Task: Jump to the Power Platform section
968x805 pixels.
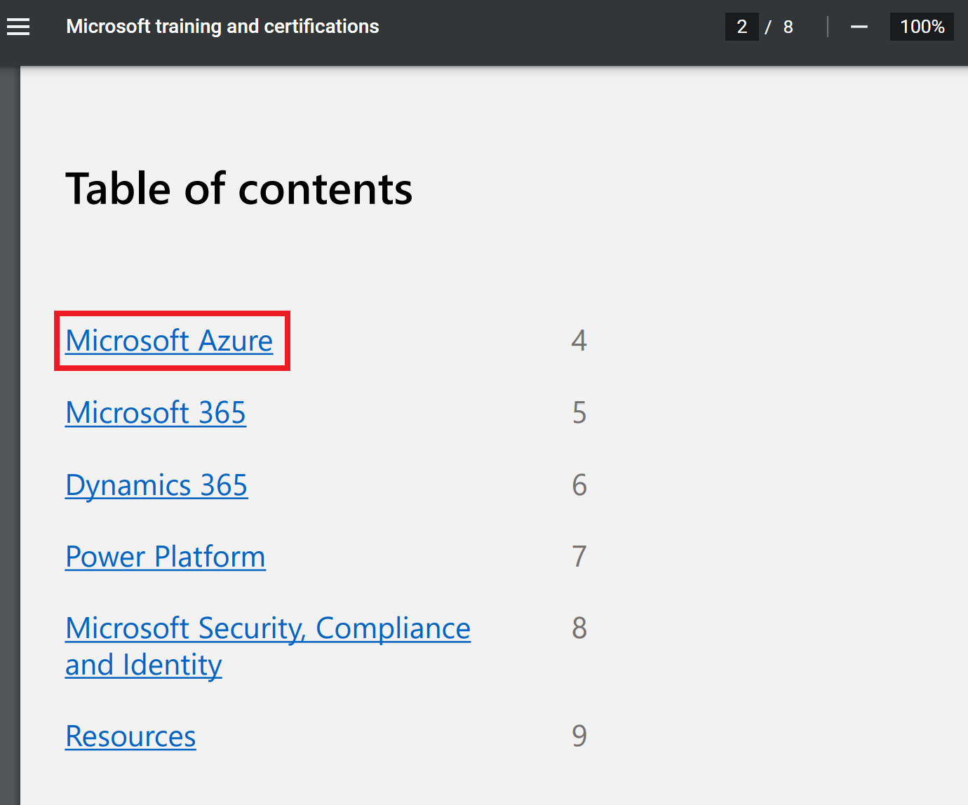Action: coord(166,557)
